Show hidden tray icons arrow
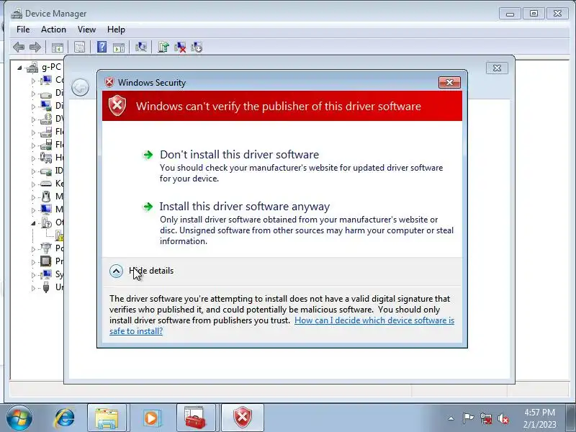This screenshot has width=576, height=432. (451, 418)
